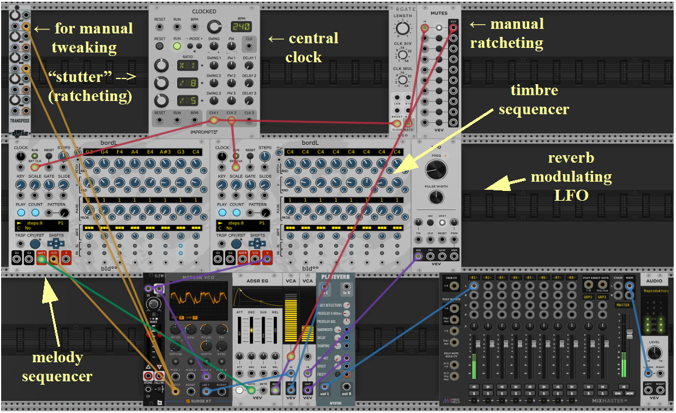Mute track 02 on MixMaster

488,386
